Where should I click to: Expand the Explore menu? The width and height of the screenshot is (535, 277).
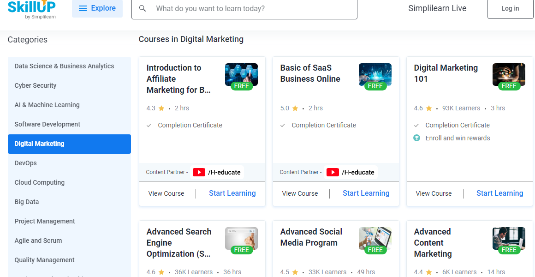click(97, 8)
